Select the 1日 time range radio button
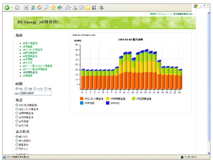This screenshot has height=164, width=213. point(17,89)
